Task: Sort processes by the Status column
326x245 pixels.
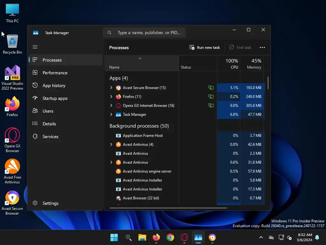Action: coord(198,64)
